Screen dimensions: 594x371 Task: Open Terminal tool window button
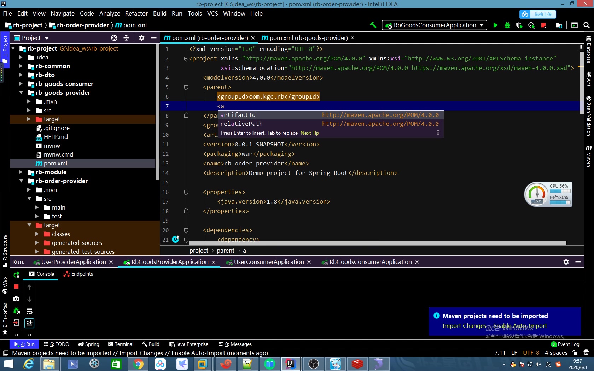tap(121, 344)
